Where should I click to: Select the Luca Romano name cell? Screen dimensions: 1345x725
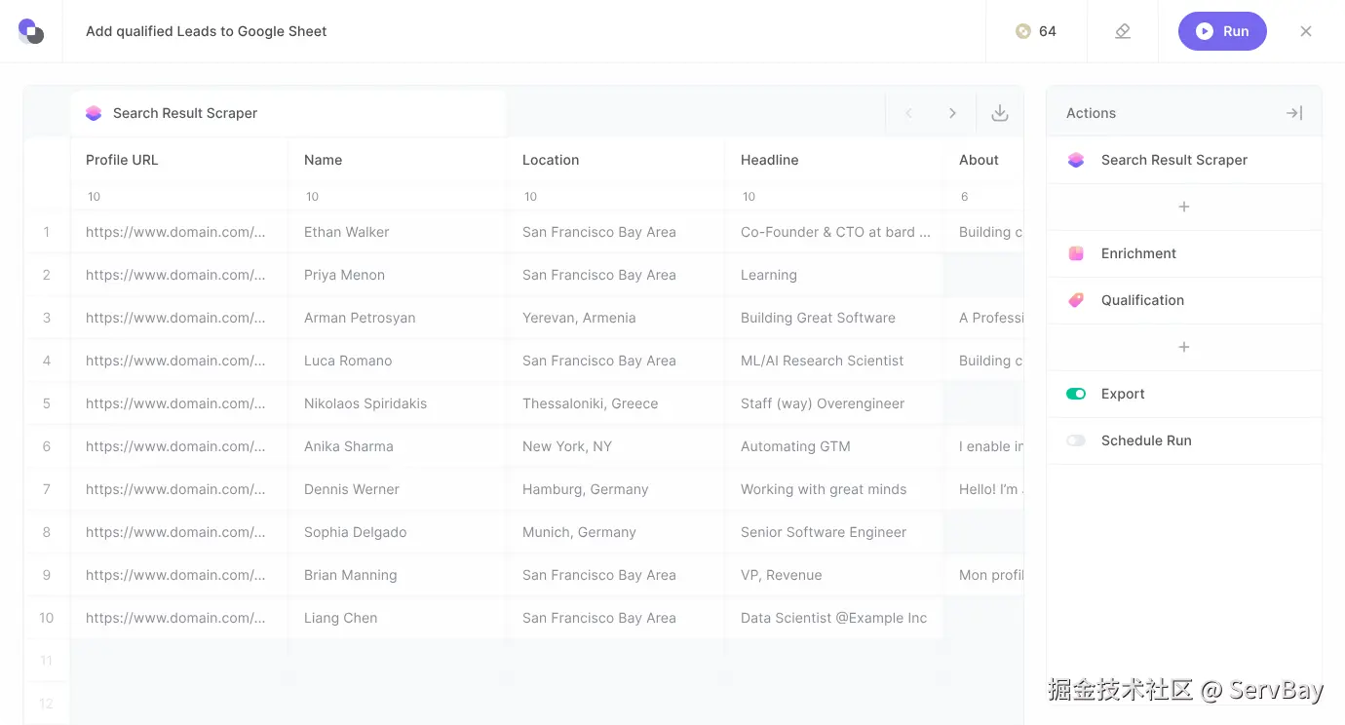coord(398,361)
